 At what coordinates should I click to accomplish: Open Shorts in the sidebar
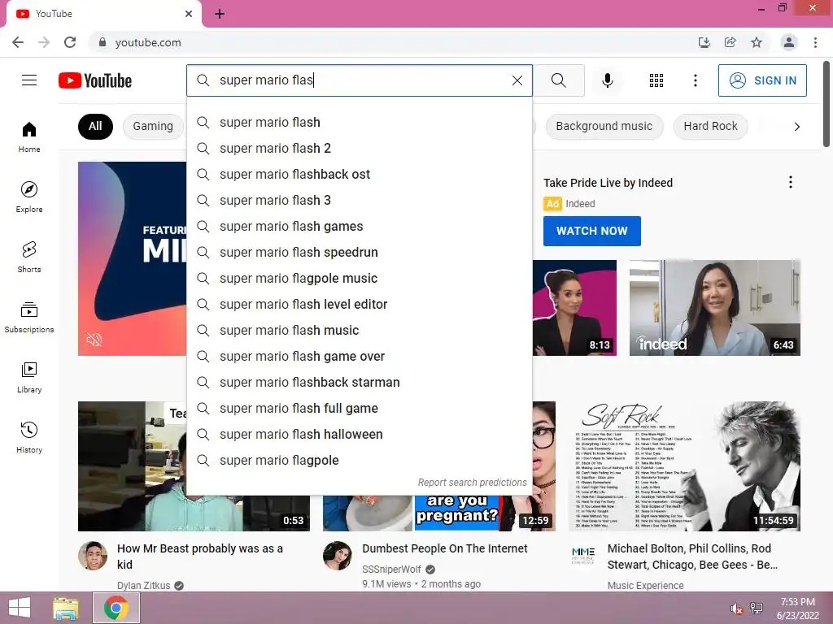click(29, 257)
